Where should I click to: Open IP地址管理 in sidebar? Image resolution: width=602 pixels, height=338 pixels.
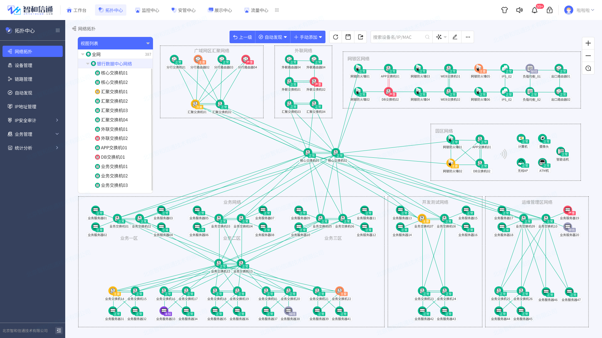(x=33, y=106)
